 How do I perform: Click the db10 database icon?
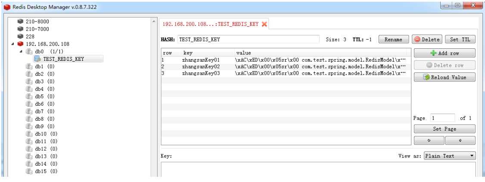(x=29, y=134)
